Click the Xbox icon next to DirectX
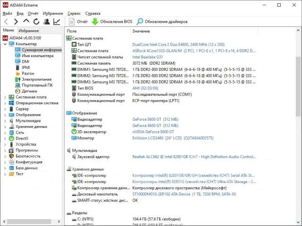 click(11, 138)
